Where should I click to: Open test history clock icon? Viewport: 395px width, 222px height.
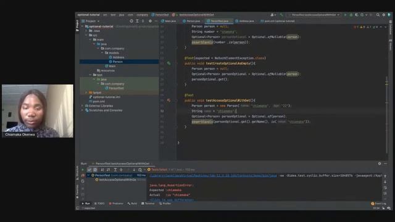pyautogui.click(x=140, y=170)
